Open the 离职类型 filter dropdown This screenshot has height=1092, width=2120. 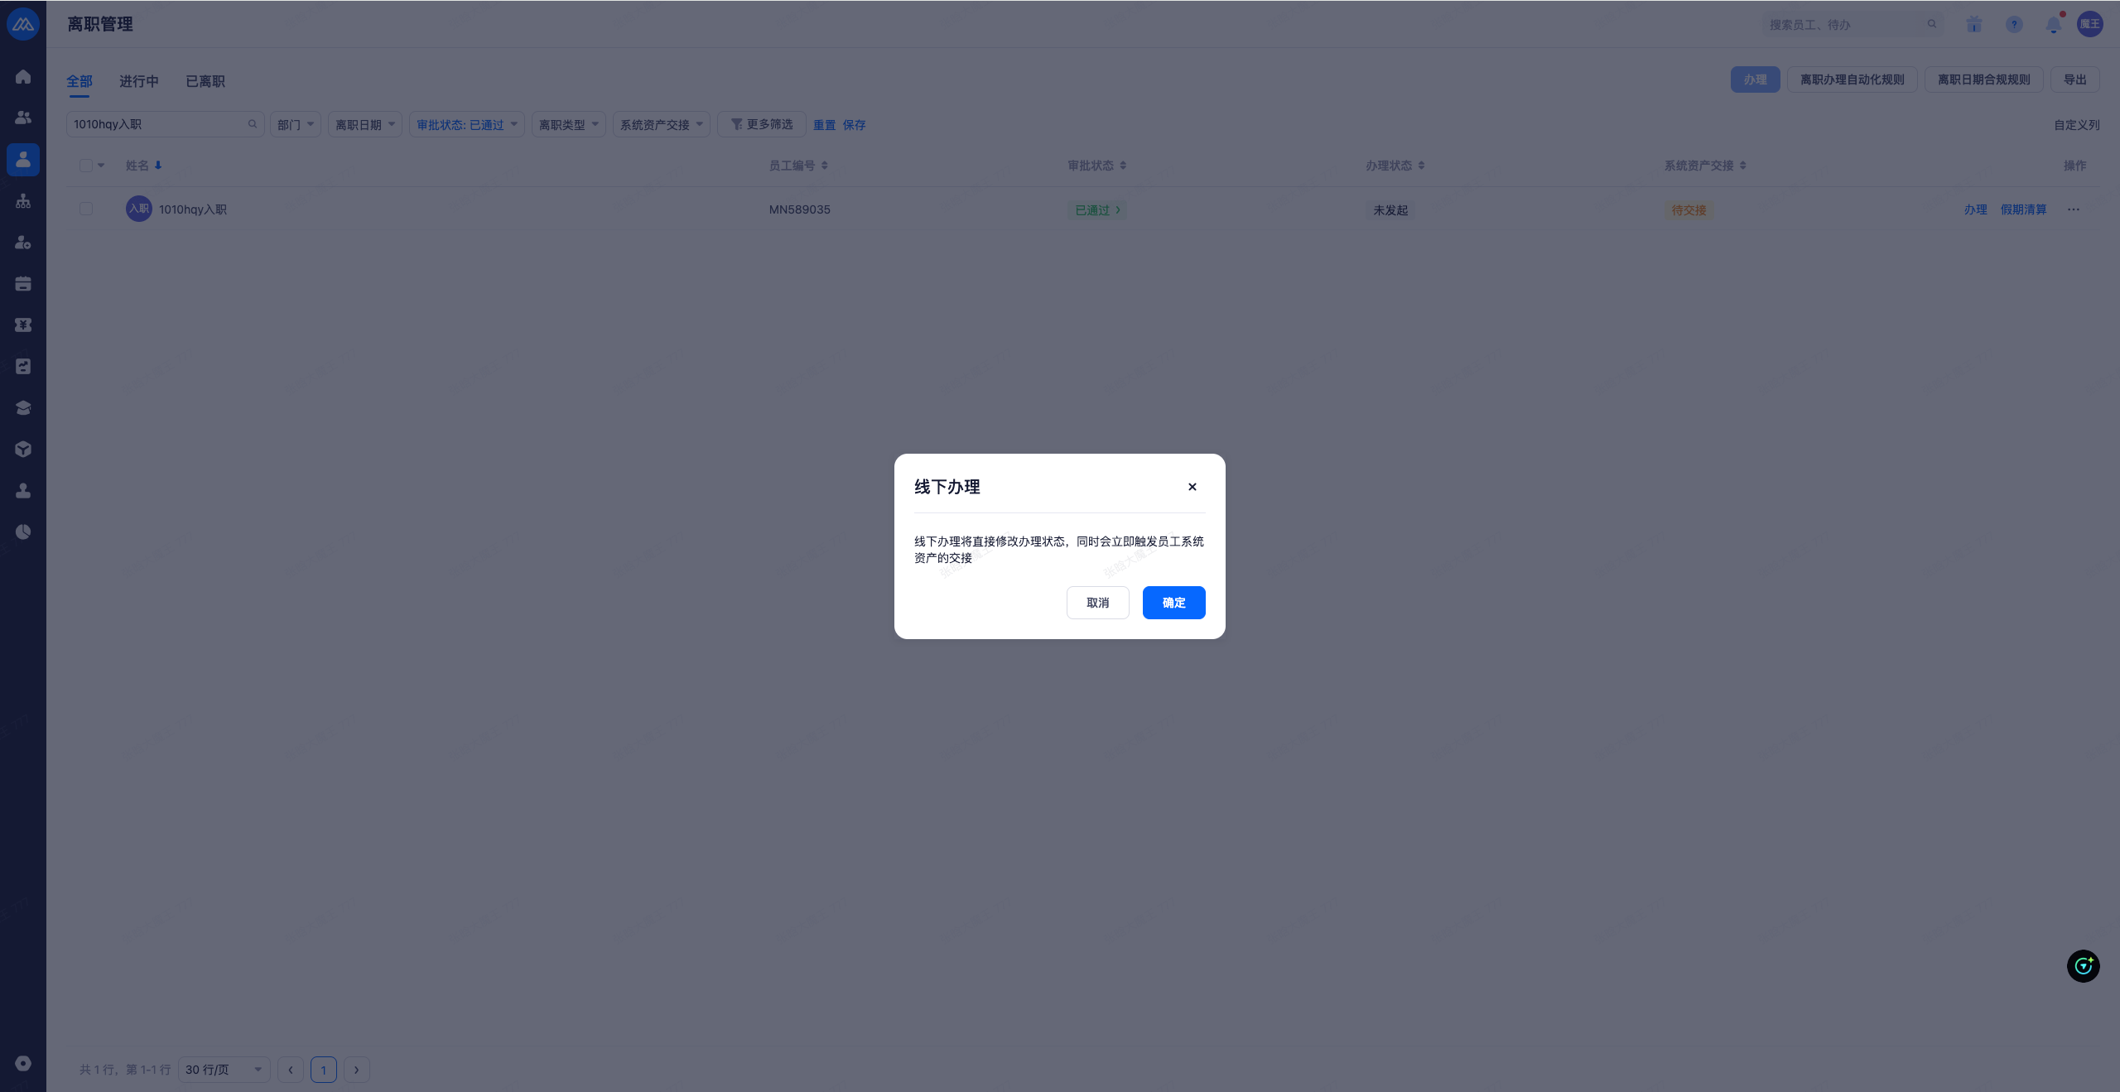[568, 125]
